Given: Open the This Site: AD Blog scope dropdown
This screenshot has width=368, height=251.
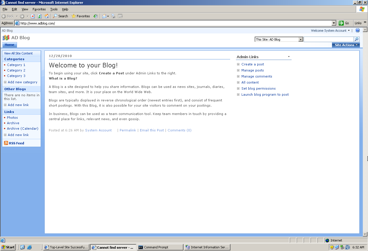Looking at the screenshot, I should point(279,39).
